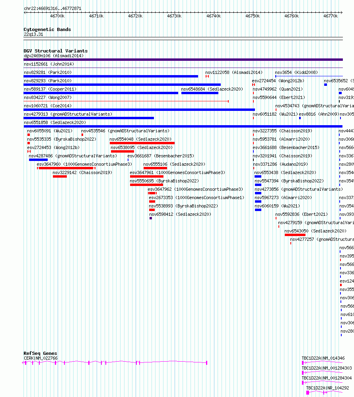Open nsv5590644 (Ebert2021) variant
This screenshot has height=397, width=354.
[x=279, y=97]
